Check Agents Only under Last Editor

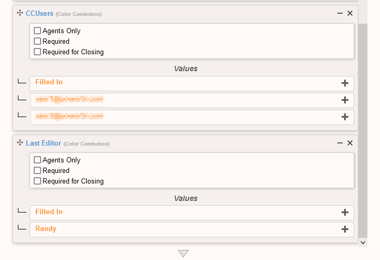[37, 160]
